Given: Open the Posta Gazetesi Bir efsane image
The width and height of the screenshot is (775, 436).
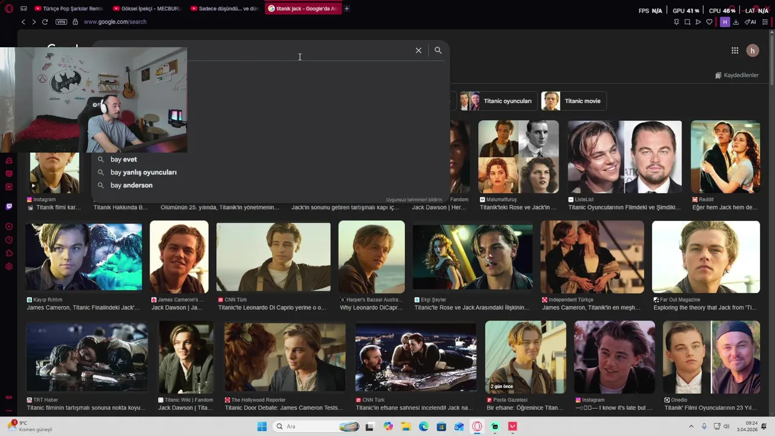Looking at the screenshot, I should click(x=526, y=357).
